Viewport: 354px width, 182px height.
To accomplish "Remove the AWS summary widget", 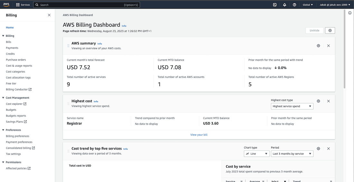I will [329, 46].
